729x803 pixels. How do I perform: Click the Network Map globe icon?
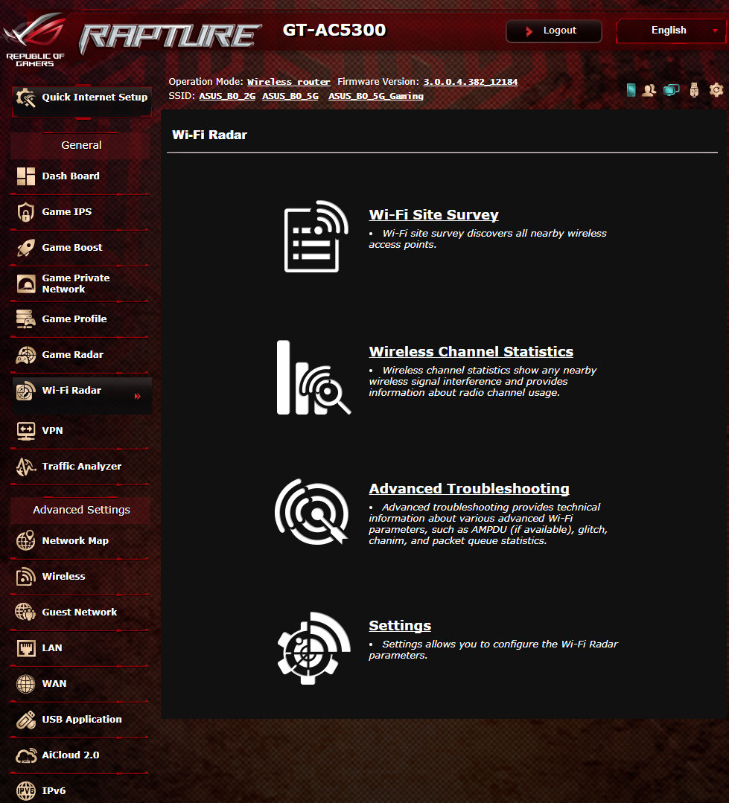click(x=25, y=541)
